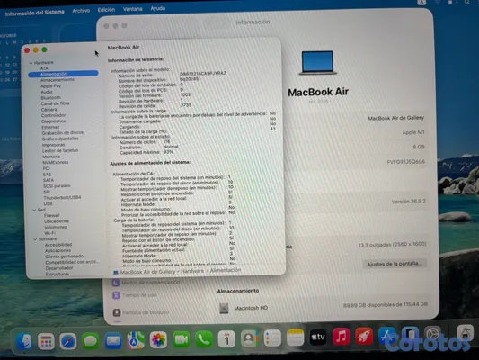This screenshot has height=360, width=479.
Task: Open Reminders from the Dock
Action: pos(272,338)
